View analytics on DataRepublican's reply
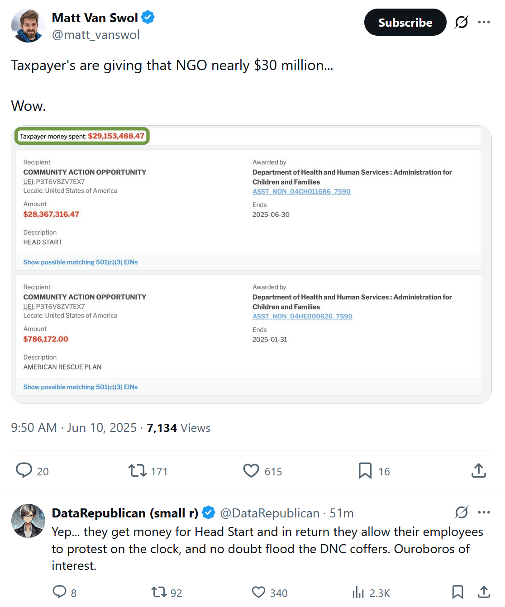The width and height of the screenshot is (505, 607). [x=358, y=592]
